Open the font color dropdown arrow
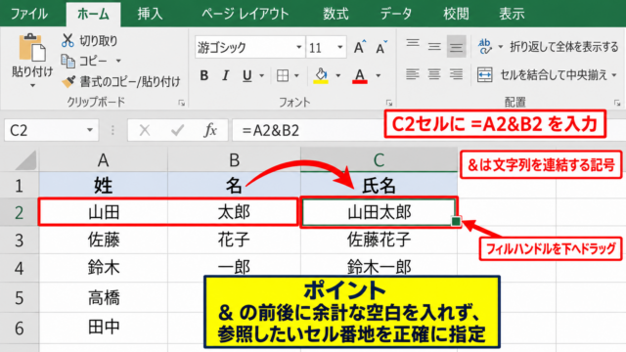The width and height of the screenshot is (626, 352). pos(379,75)
